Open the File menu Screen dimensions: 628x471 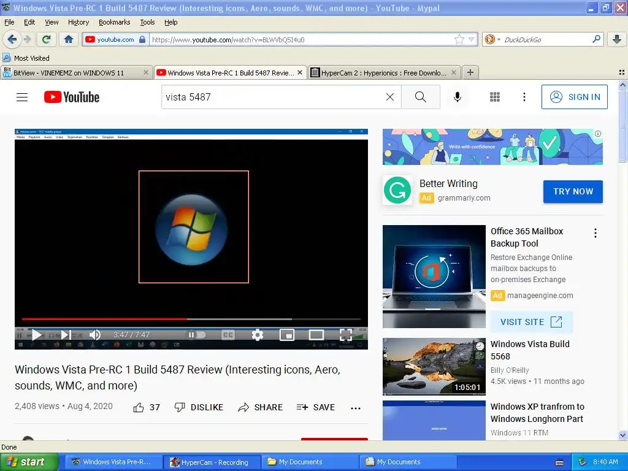click(9, 22)
